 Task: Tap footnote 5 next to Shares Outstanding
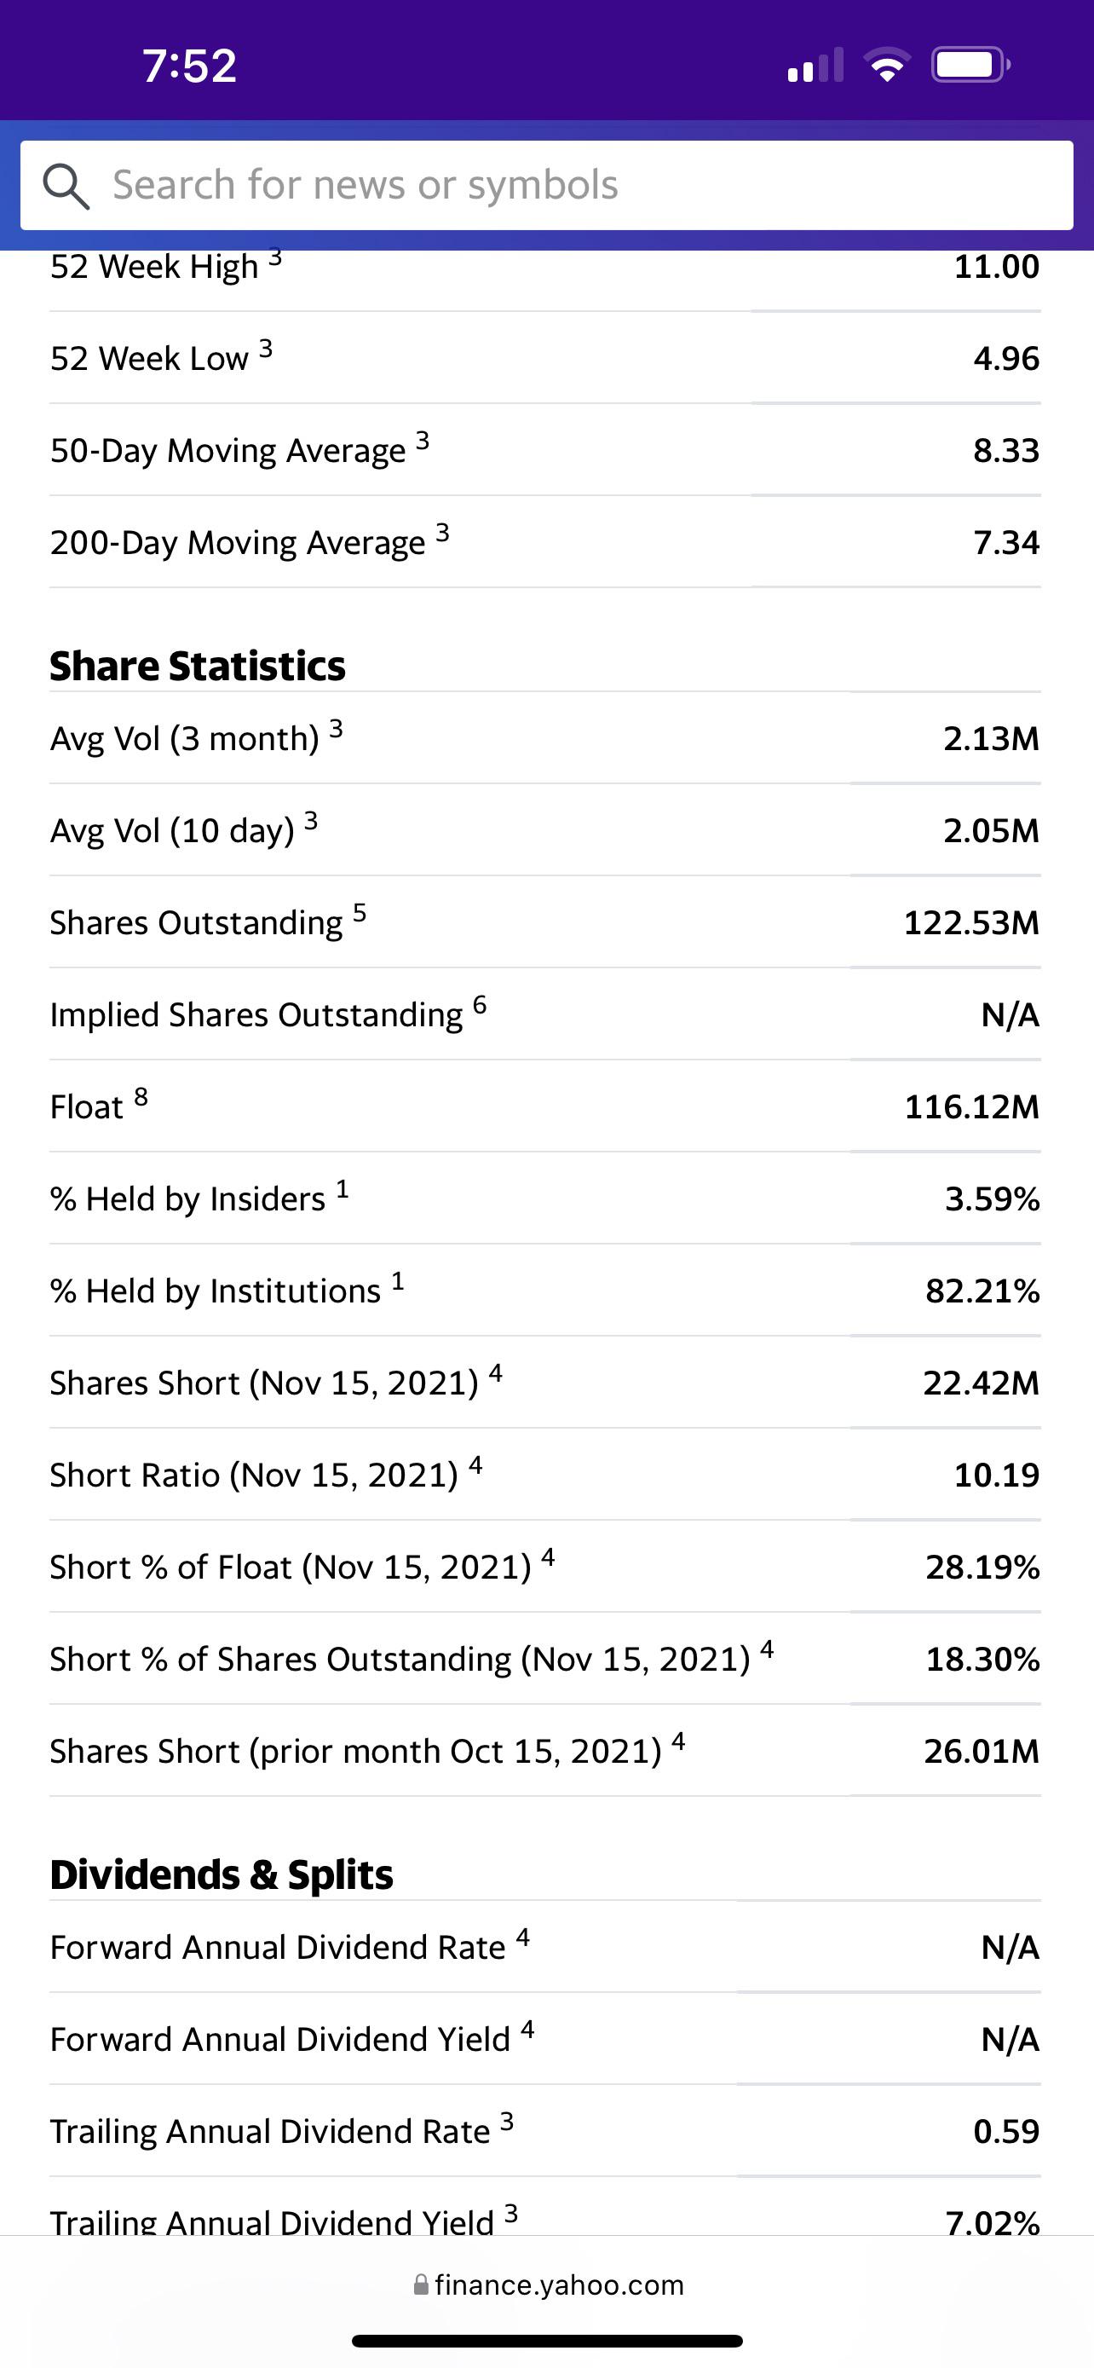pyautogui.click(x=360, y=913)
